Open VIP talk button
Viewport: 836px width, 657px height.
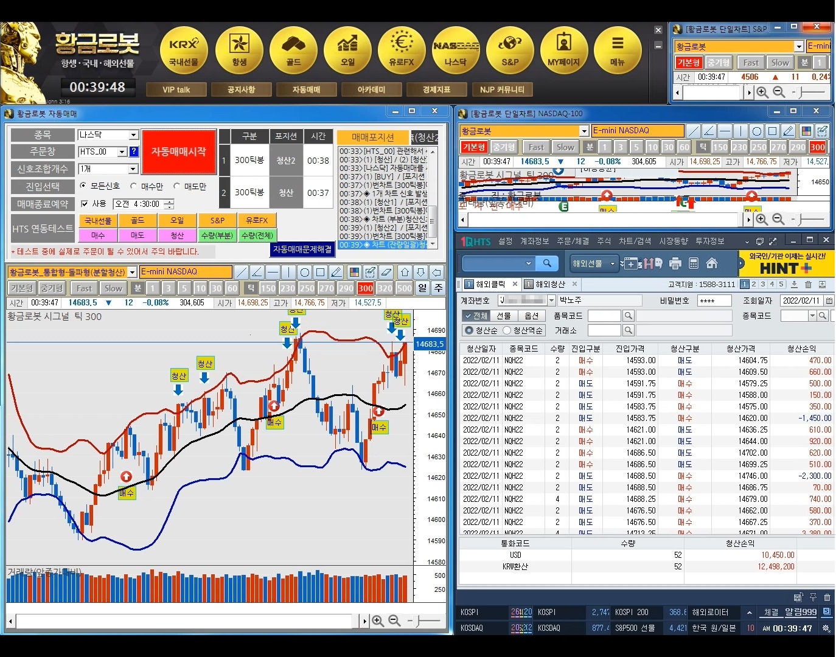pyautogui.click(x=176, y=89)
